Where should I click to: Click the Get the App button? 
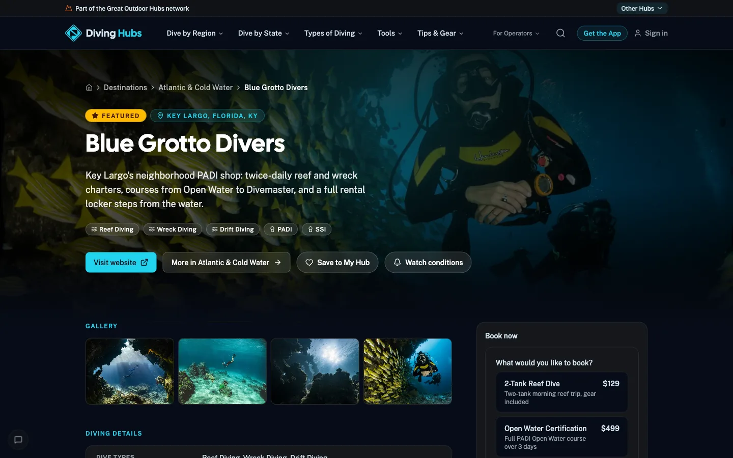pyautogui.click(x=602, y=33)
